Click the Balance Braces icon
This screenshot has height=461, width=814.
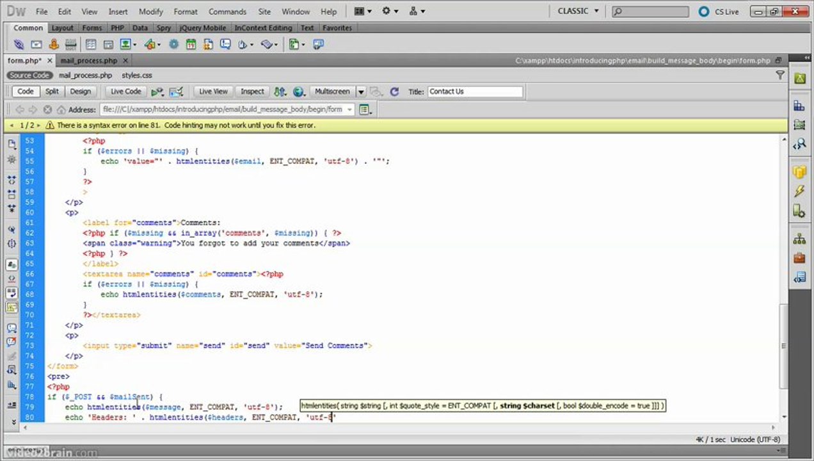point(12,243)
